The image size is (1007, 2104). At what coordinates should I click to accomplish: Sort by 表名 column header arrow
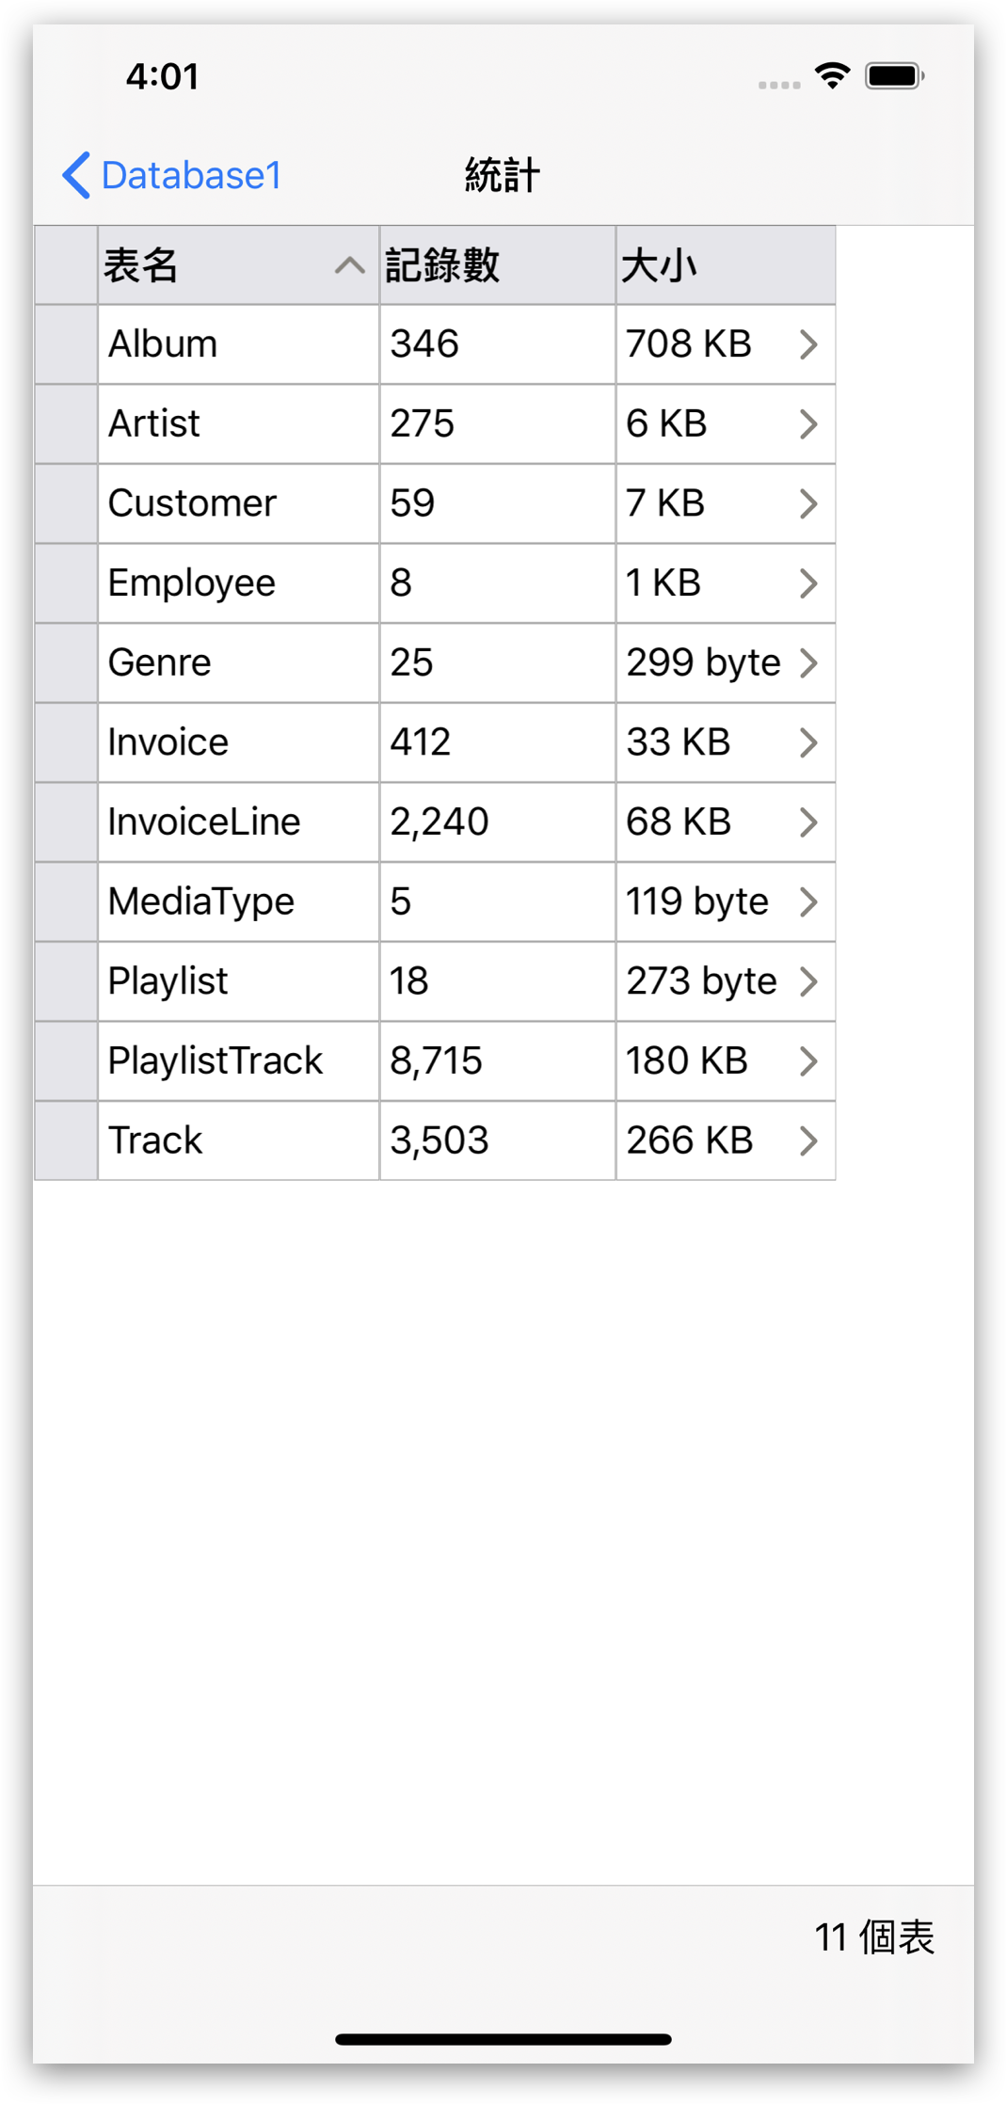[349, 265]
